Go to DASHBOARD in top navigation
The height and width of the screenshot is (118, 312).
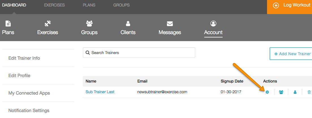pos(14,5)
